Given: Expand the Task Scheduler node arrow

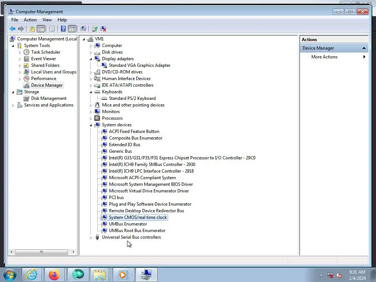Looking at the screenshot, I should [x=20, y=52].
